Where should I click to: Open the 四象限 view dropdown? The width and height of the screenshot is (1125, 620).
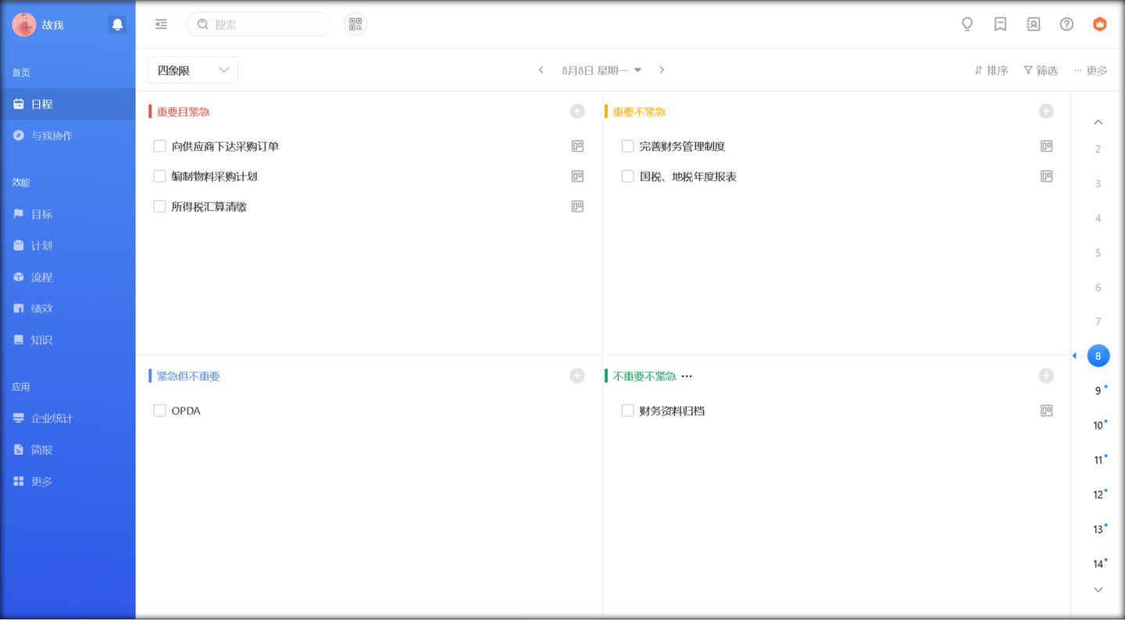(193, 70)
